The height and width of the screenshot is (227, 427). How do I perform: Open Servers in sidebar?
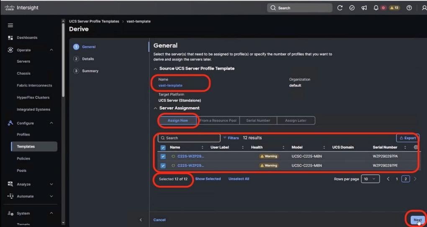(23, 61)
